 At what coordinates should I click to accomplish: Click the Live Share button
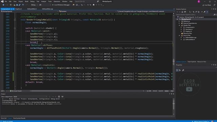tap(207, 5)
